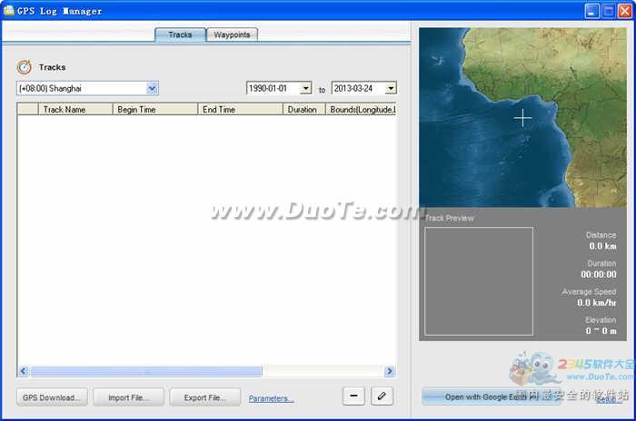Click the Export File button
This screenshot has width=636, height=421.
204,397
